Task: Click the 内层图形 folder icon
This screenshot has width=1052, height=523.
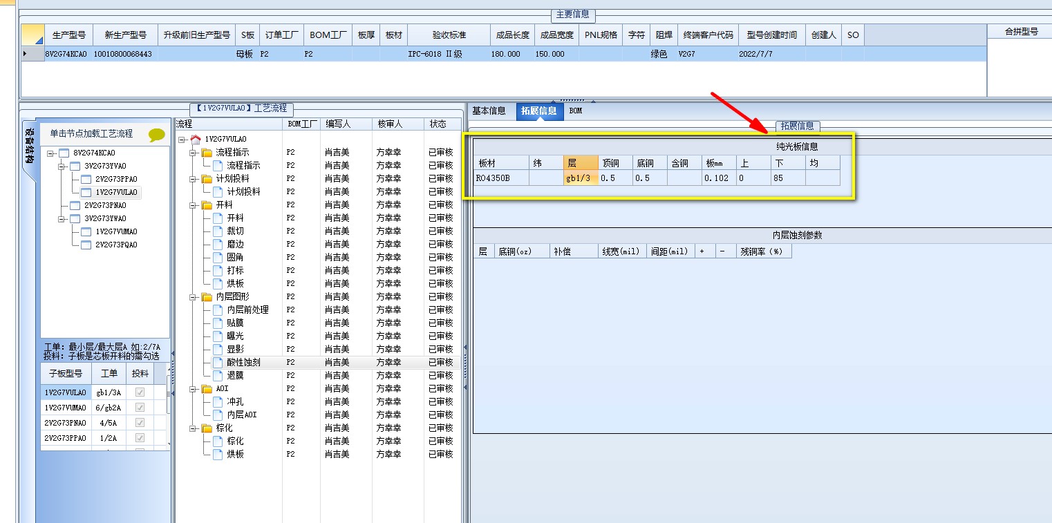Action: pos(207,296)
